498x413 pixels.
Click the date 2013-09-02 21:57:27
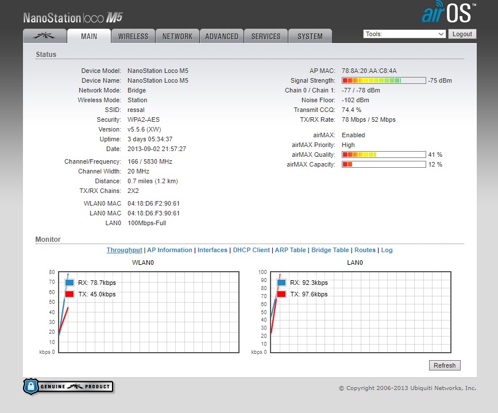coord(157,149)
